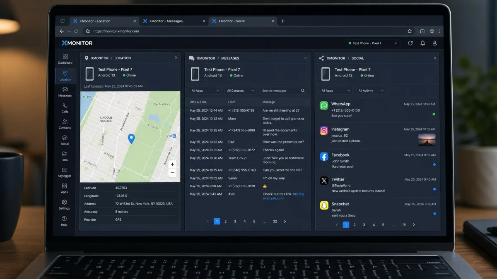The width and height of the screenshot is (497, 279).
Task: Open Messages sidebar icon
Action: tap(65, 92)
